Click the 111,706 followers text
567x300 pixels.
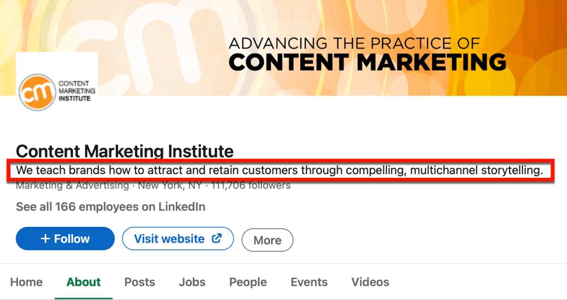(250, 185)
